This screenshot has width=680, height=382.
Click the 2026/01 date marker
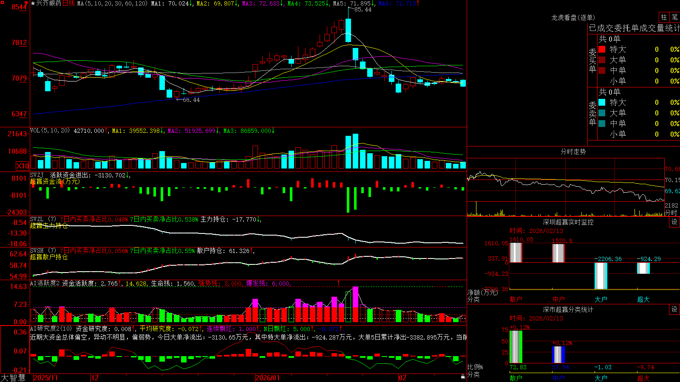268,378
